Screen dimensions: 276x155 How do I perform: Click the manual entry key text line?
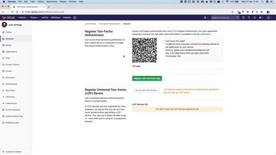pos(187,53)
